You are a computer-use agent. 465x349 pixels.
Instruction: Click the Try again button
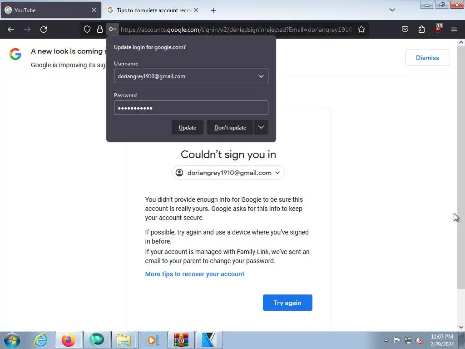pyautogui.click(x=287, y=303)
